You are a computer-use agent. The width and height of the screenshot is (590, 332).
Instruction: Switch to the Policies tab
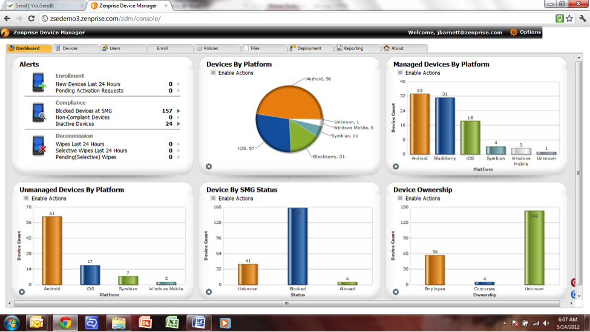click(x=210, y=48)
